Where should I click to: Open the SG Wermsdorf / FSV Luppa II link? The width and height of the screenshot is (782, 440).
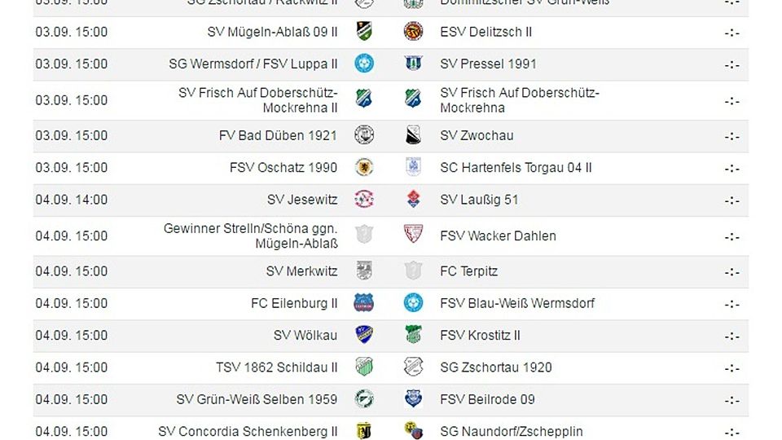(253, 64)
